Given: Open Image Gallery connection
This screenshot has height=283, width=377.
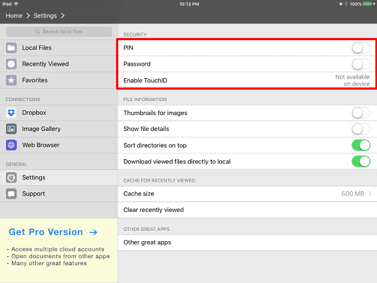Looking at the screenshot, I should tap(59, 129).
